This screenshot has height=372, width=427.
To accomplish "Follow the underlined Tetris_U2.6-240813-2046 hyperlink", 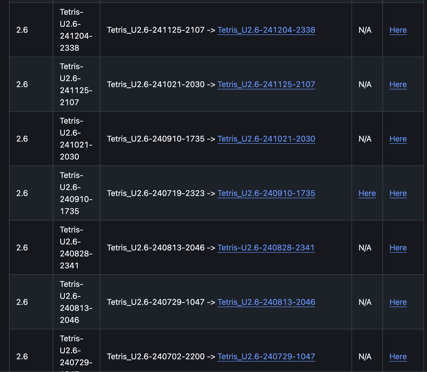I will point(266,302).
